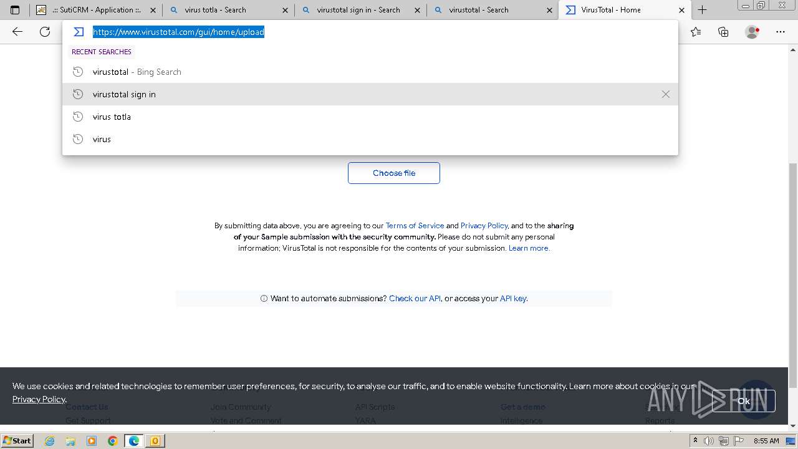Remove 'virustotal sign in' suggestion with X
798x449 pixels.
coord(666,94)
